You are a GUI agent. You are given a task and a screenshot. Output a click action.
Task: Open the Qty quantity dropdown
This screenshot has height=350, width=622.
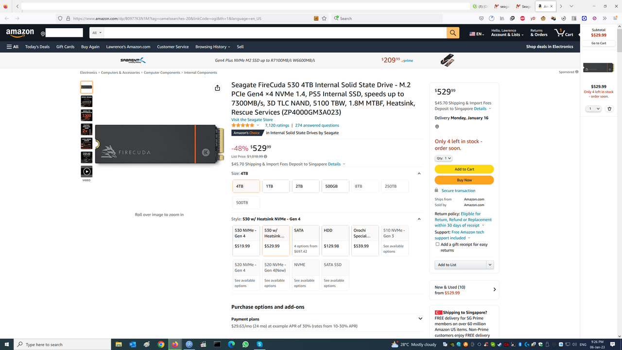pos(444,157)
